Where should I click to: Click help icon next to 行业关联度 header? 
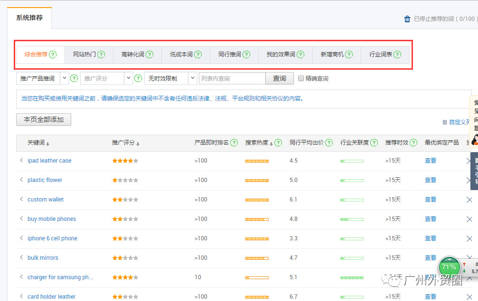pyautogui.click(x=375, y=143)
